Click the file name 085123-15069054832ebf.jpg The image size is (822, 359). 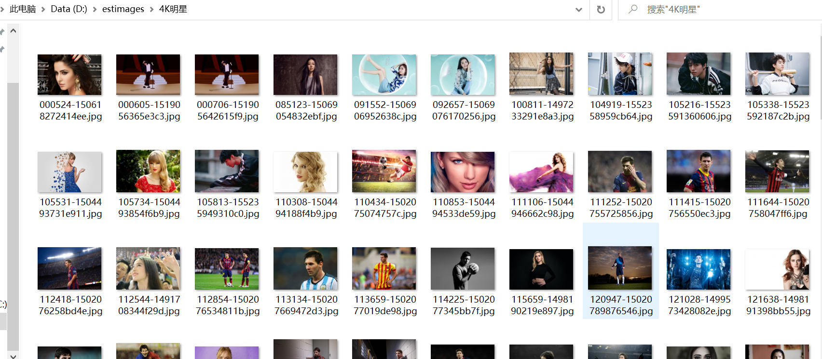[306, 110]
